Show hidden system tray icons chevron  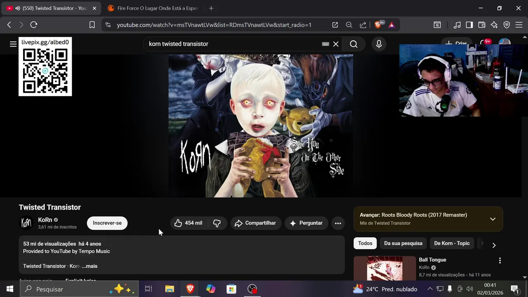[430, 289]
